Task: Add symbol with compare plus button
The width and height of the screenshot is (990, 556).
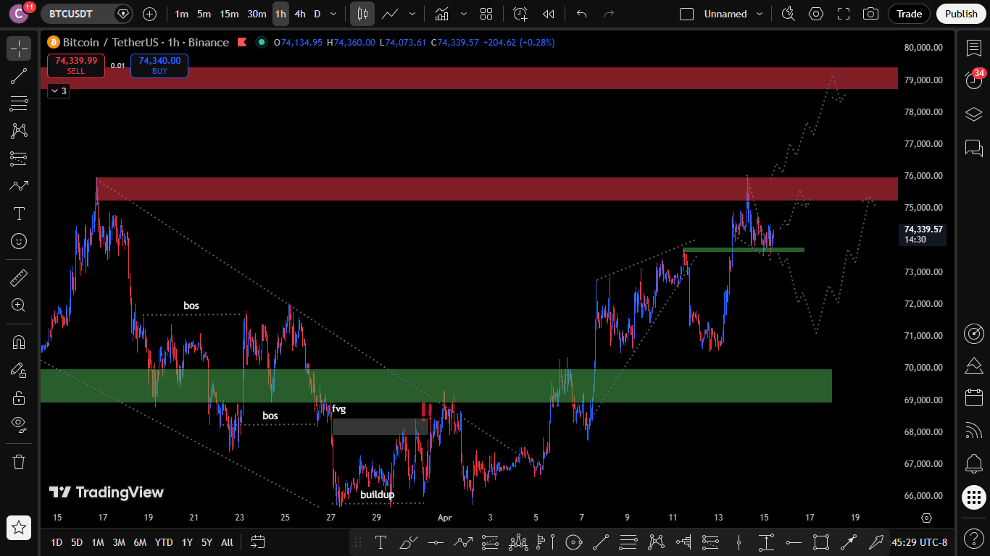Action: pyautogui.click(x=149, y=14)
